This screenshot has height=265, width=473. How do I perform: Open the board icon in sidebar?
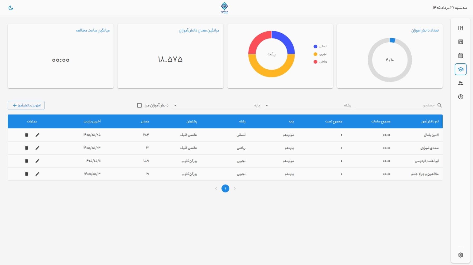click(x=461, y=42)
